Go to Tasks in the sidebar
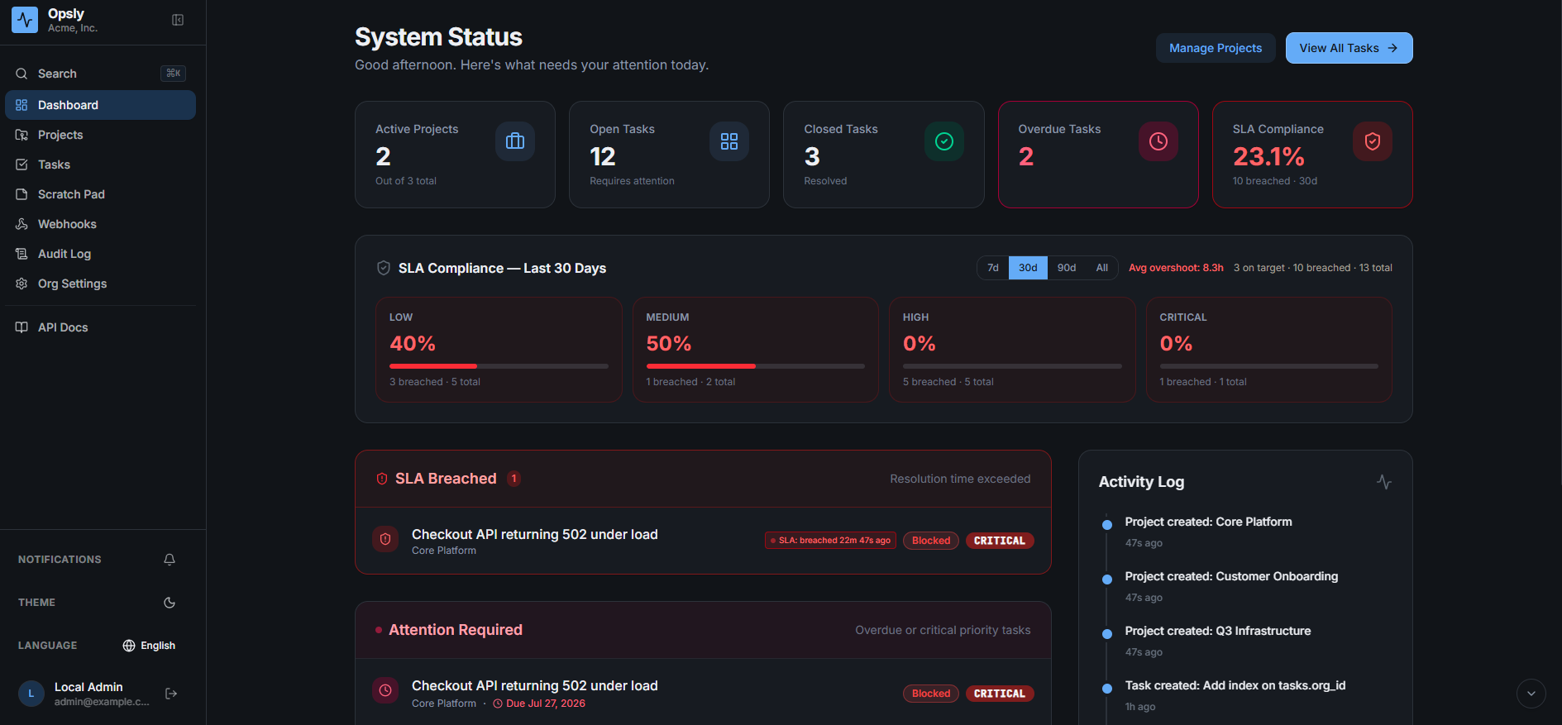The image size is (1562, 725). pos(100,165)
